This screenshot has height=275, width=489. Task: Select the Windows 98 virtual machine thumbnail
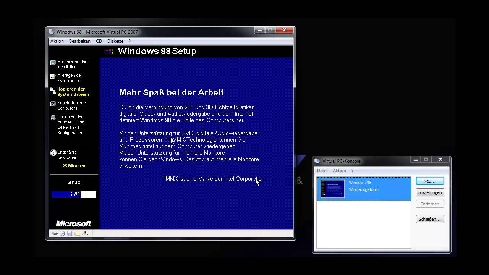(x=333, y=189)
